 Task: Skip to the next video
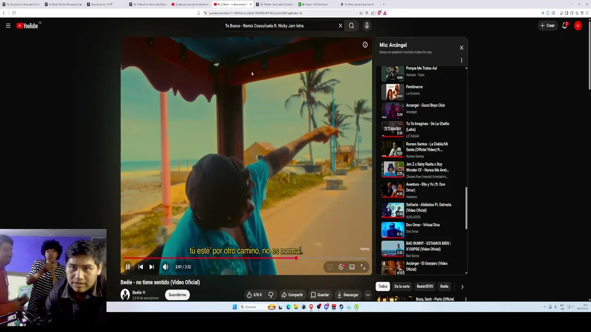pos(151,267)
